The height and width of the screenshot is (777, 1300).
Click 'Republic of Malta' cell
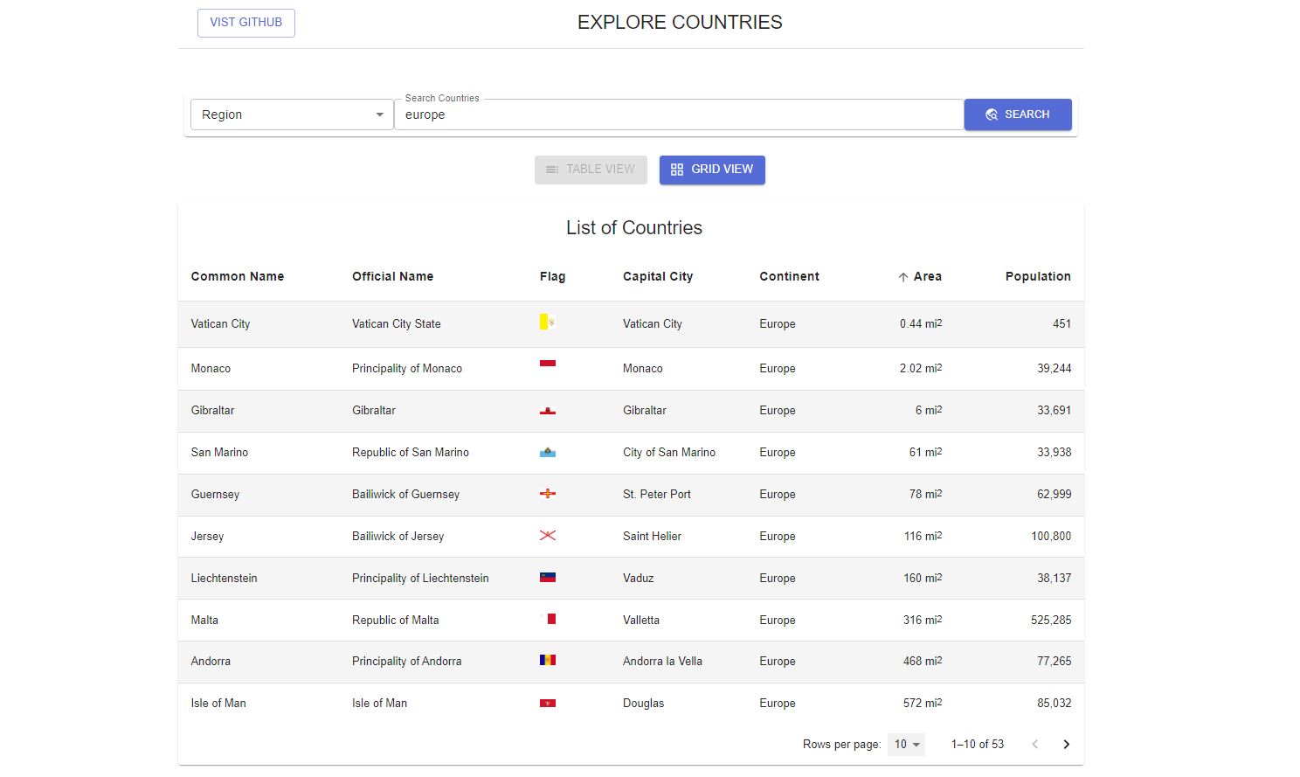[x=395, y=620]
